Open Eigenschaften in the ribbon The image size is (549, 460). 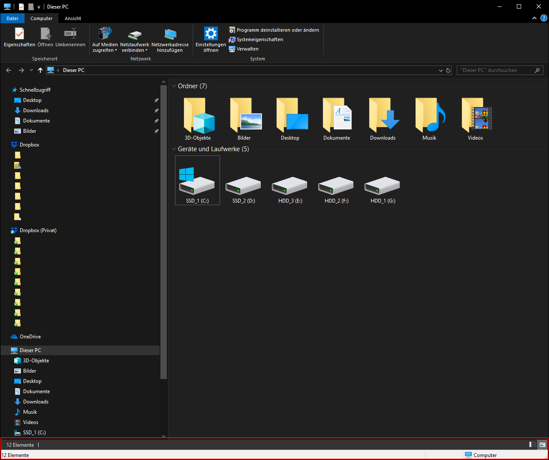[19, 37]
